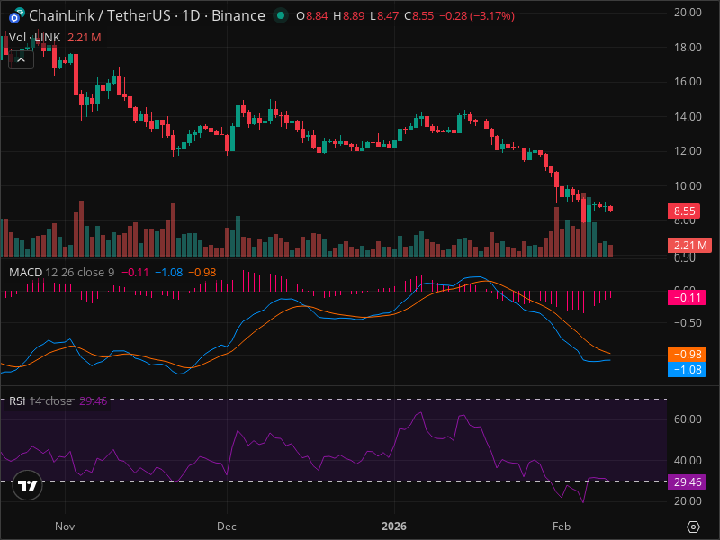
Task: Click the close price C8.55 value
Action: point(419,16)
